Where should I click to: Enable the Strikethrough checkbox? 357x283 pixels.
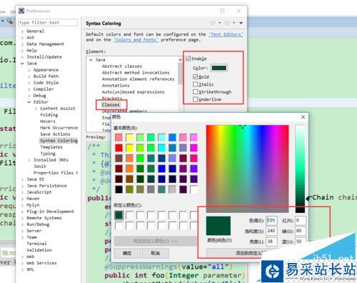pyautogui.click(x=195, y=91)
